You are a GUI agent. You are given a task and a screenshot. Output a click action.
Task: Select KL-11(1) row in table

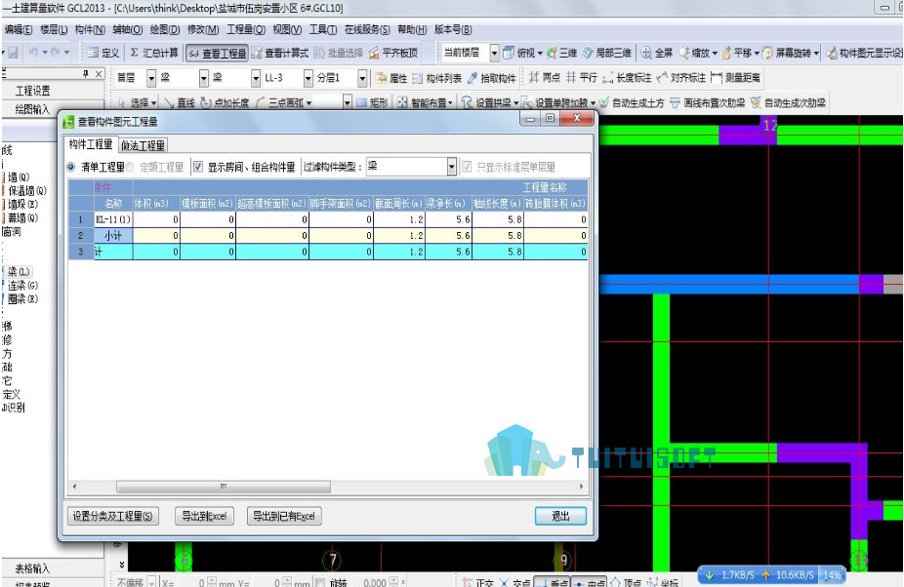pos(328,219)
